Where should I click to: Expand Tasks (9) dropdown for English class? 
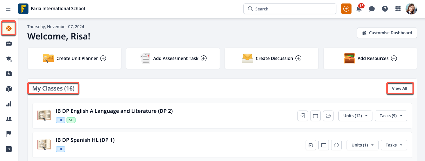coord(391,116)
